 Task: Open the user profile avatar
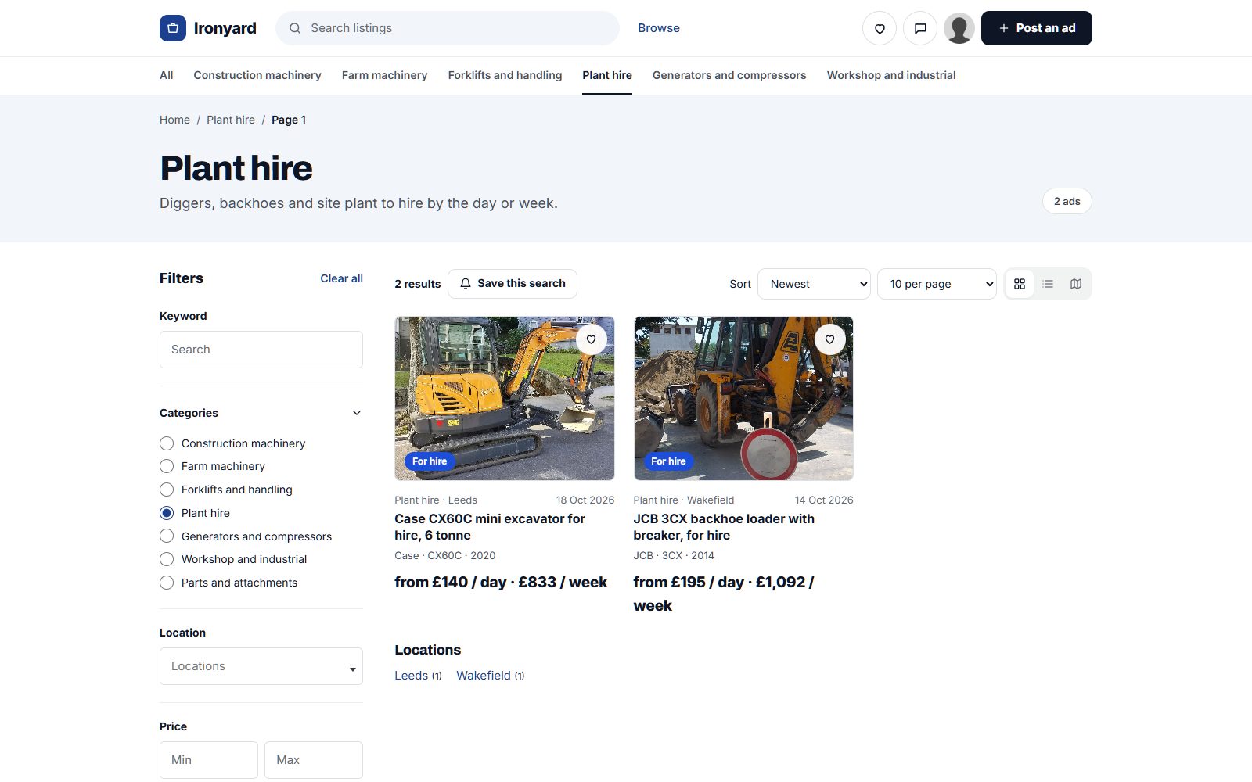[959, 28]
